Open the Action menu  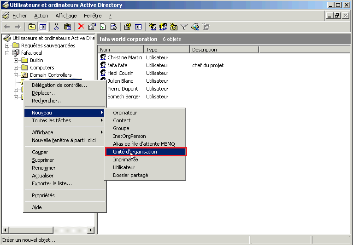click(41, 16)
